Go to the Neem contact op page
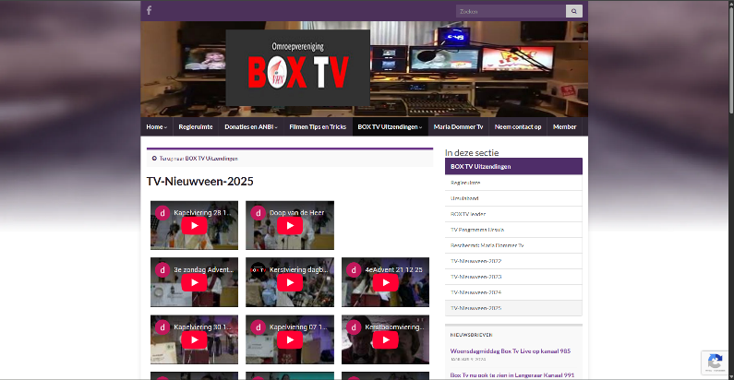The height and width of the screenshot is (380, 734). pyautogui.click(x=517, y=126)
